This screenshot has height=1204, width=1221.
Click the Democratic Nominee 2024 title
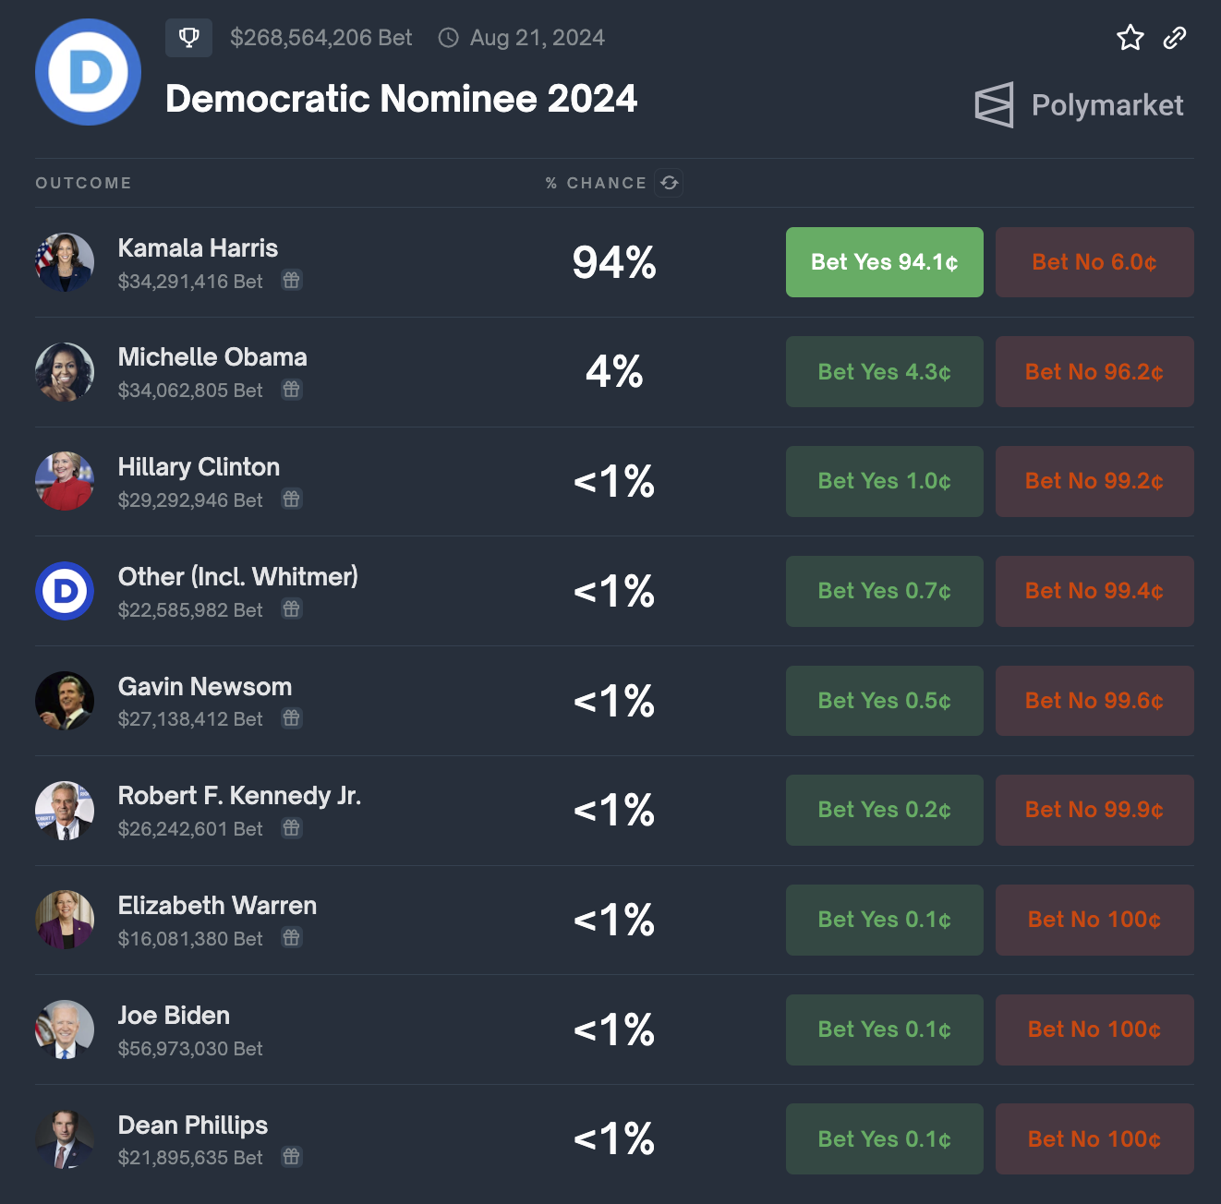tap(401, 99)
